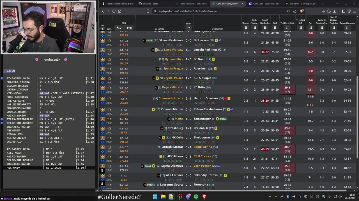Toggle the favorite star for NK Celje
The height and width of the screenshot is (201, 359).
[x=102, y=138]
